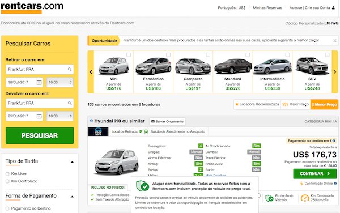Screen dimensions: 340x213
Task: Click the airplane pickup location icon
Action: 141,131
